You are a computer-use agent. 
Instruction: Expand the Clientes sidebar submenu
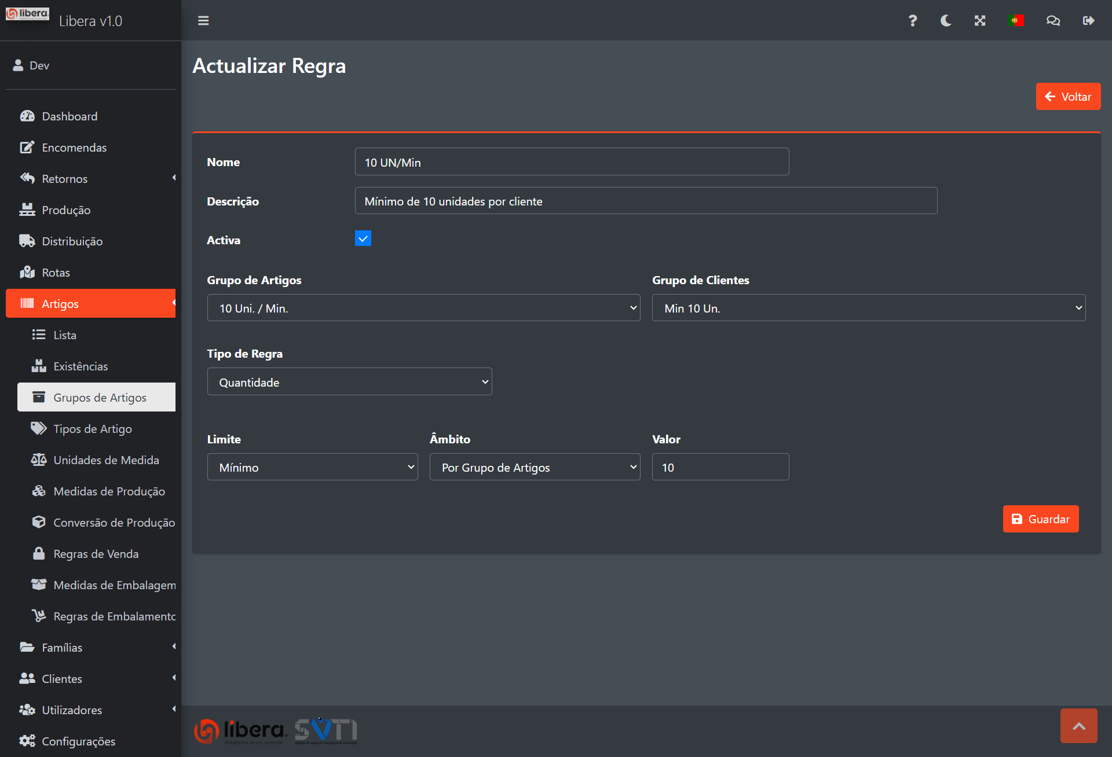tap(62, 679)
